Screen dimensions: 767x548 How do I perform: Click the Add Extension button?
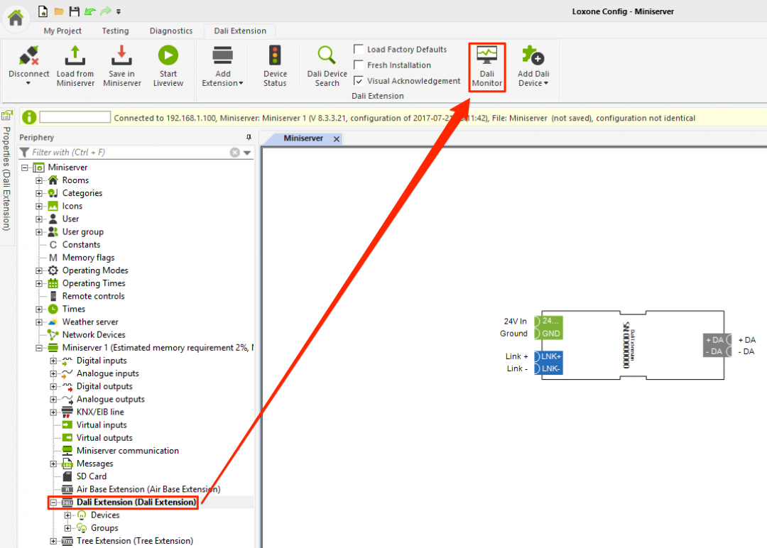coord(222,65)
